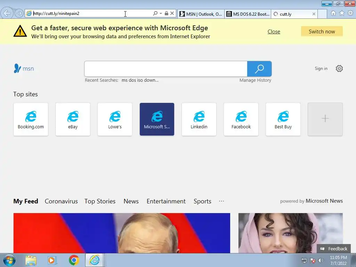Select the Top Stories feed tab
356x267 pixels.
click(100, 201)
